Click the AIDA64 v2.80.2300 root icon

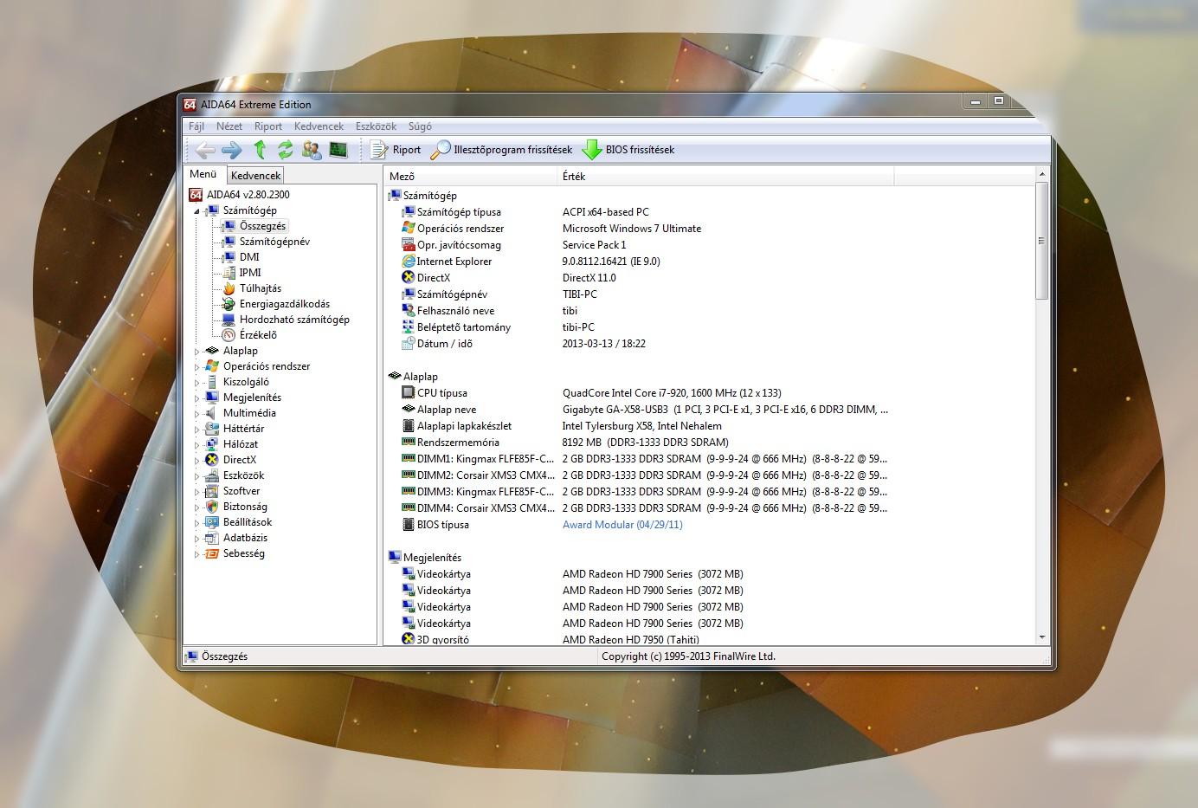click(x=196, y=195)
